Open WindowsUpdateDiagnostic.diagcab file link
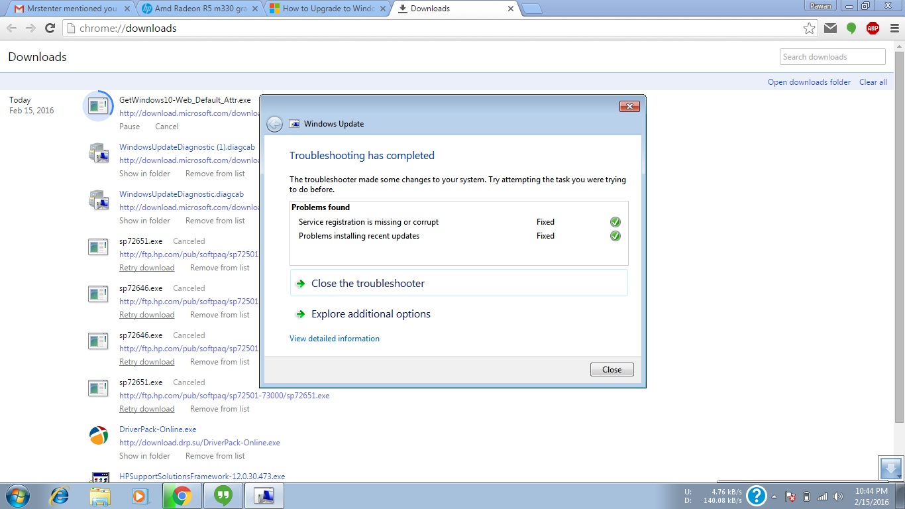 coord(182,194)
